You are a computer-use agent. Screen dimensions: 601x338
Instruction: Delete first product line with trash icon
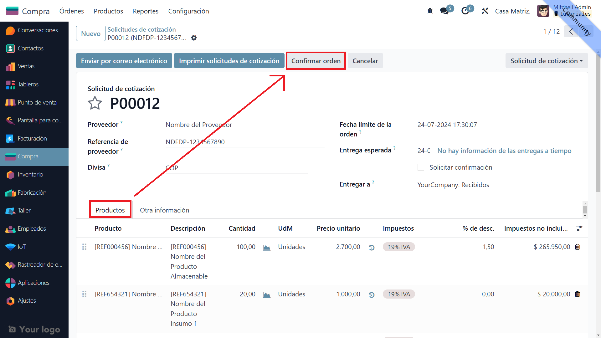(578, 247)
